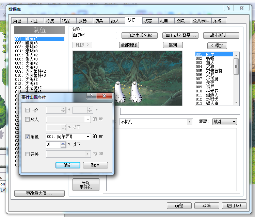
Task: Click the 应用(A) button
Action: (x=234, y=206)
